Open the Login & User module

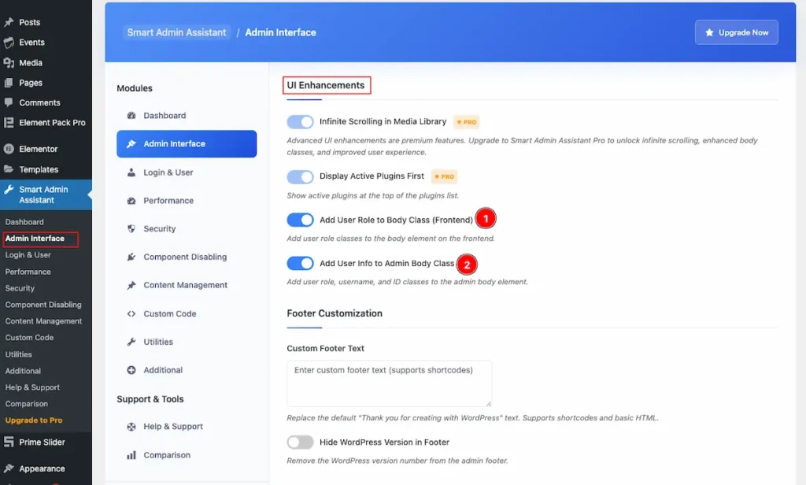coord(187,172)
